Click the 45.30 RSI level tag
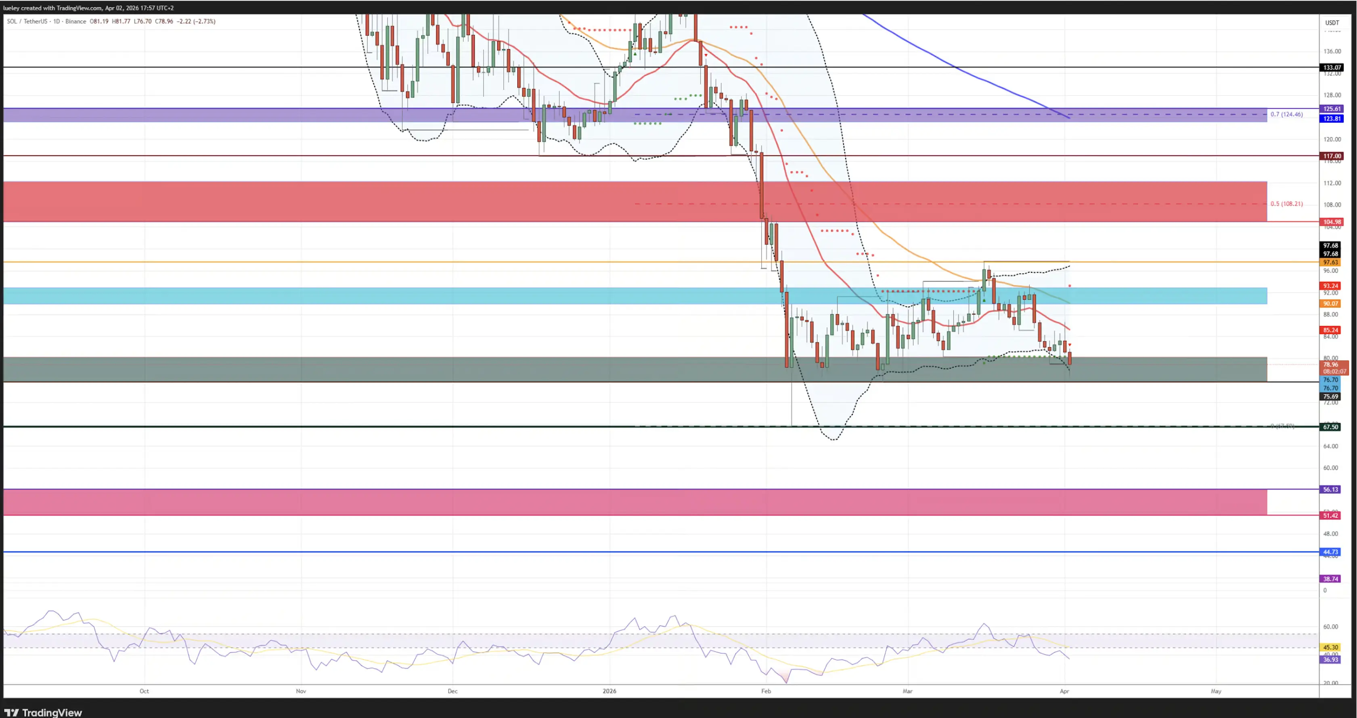This screenshot has width=1357, height=718. click(x=1331, y=647)
